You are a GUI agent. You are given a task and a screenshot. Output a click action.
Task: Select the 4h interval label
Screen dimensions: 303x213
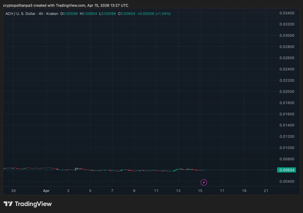point(41,14)
